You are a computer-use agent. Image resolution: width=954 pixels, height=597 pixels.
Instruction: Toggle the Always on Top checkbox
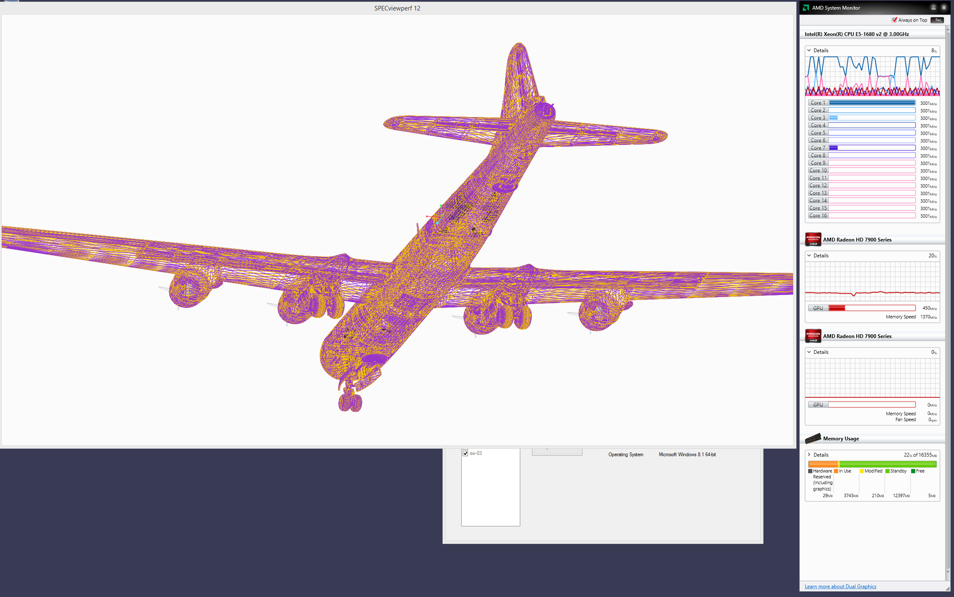click(x=895, y=20)
